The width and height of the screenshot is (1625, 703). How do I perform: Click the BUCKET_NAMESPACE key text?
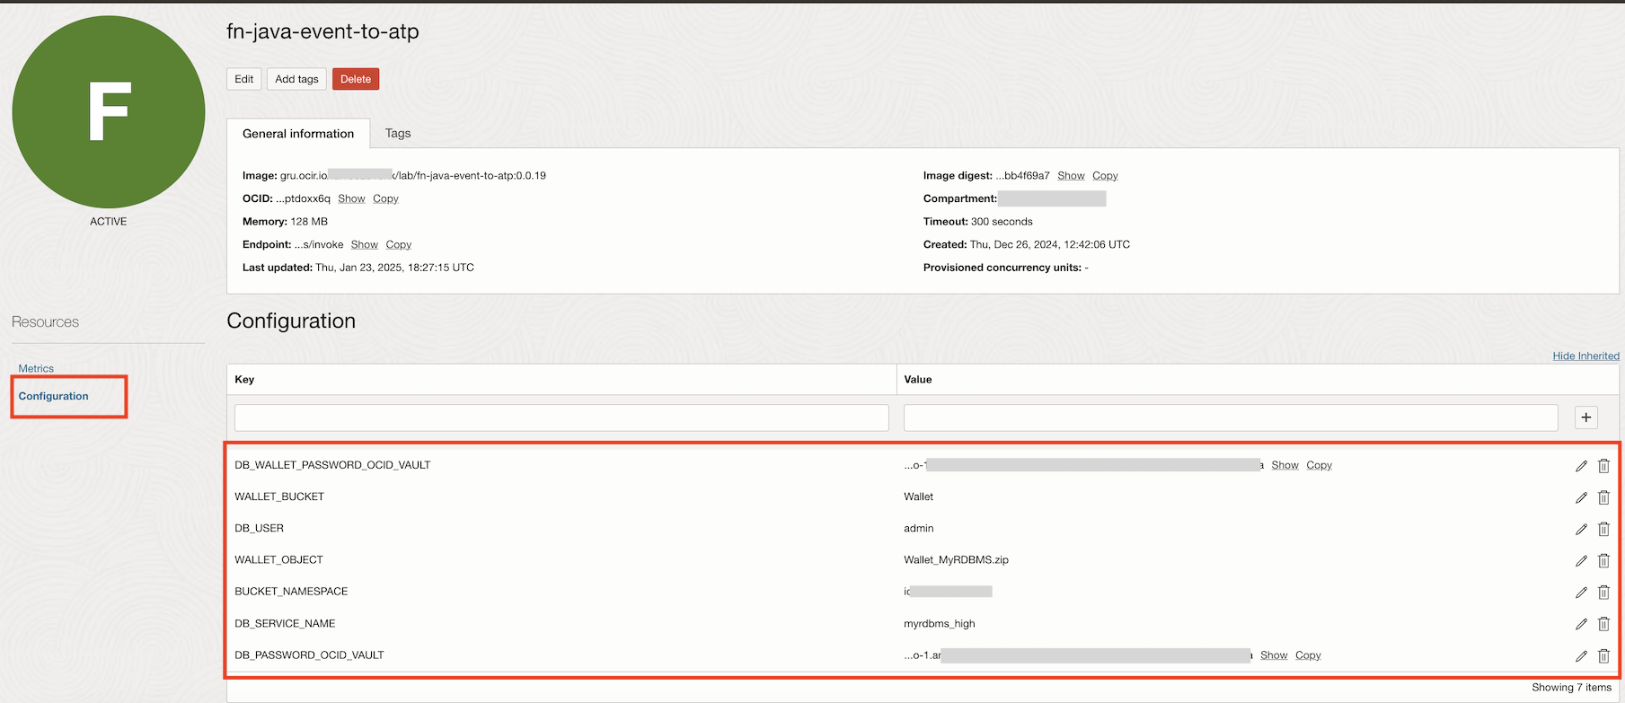pos(291,592)
